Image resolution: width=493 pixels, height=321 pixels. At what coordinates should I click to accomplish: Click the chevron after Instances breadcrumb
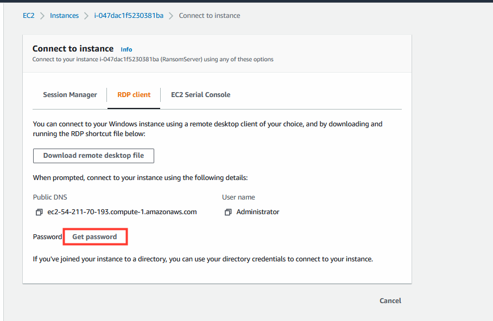tap(86, 16)
